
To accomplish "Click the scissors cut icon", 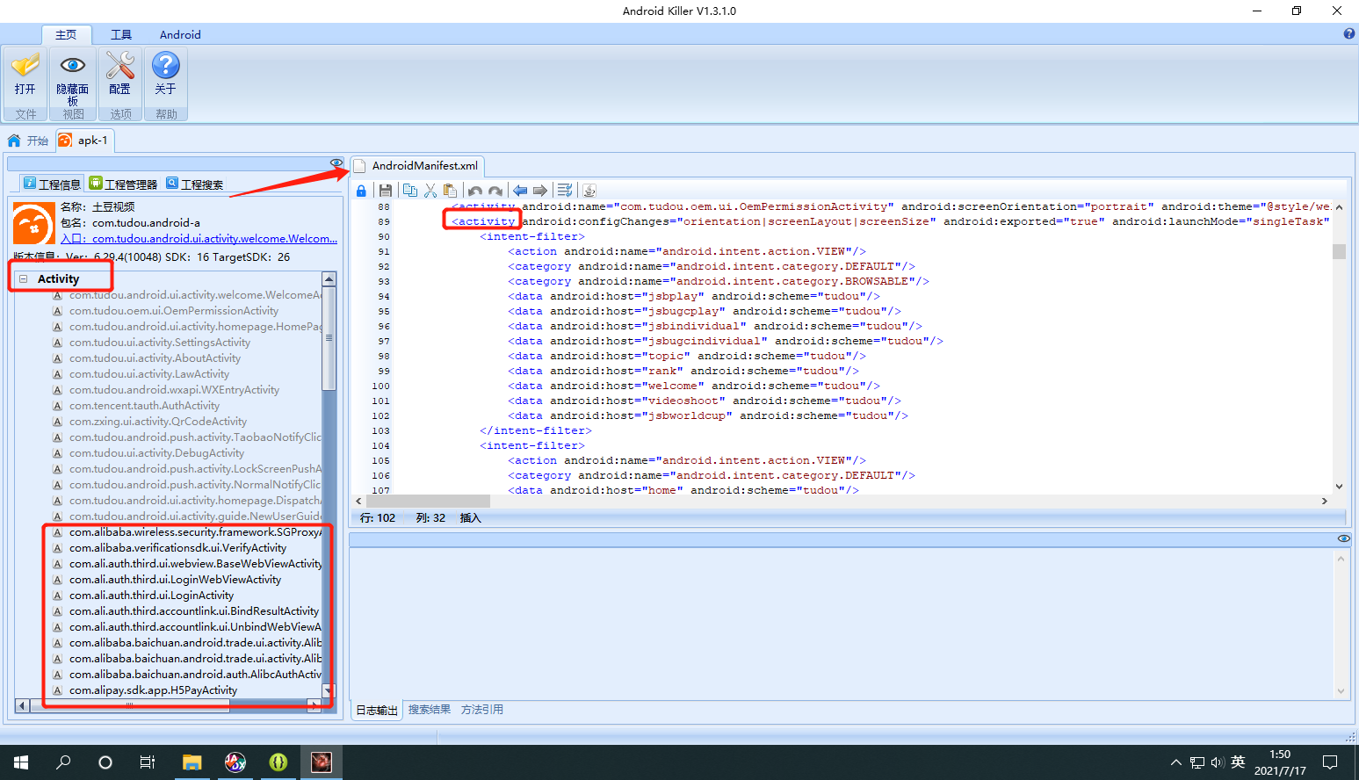I will [430, 191].
